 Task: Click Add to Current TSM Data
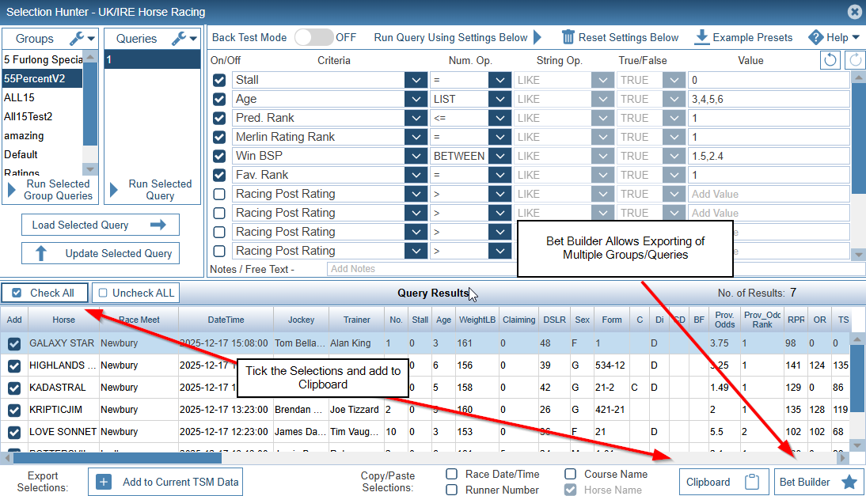coord(165,482)
